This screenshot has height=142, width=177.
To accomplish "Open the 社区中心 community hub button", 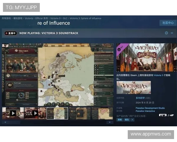I will click(x=168, y=23).
